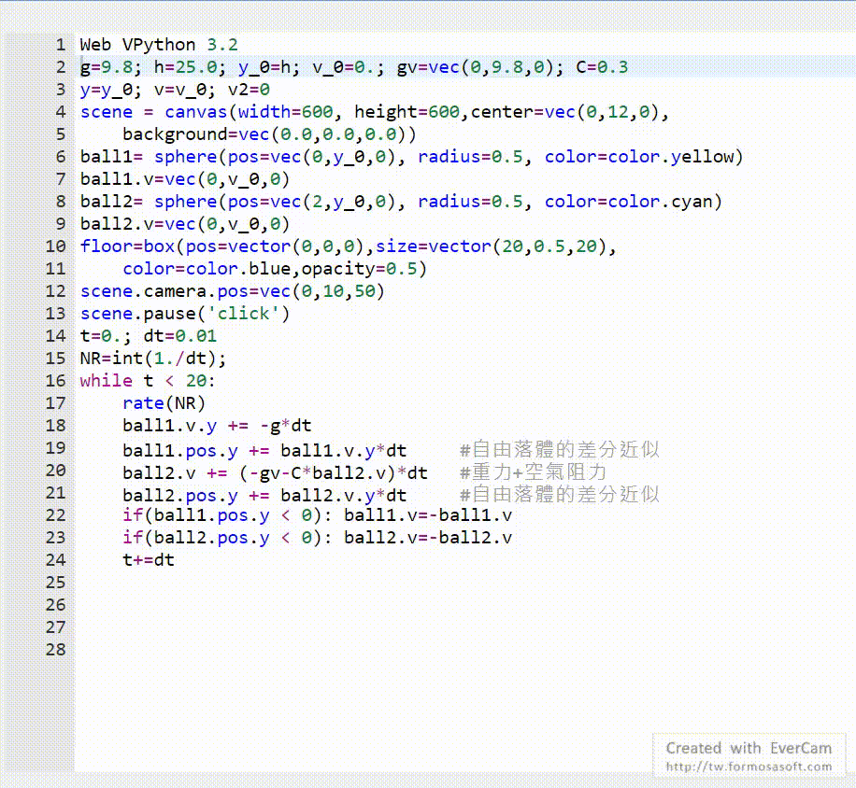The height and width of the screenshot is (788, 856).
Task: Click 'ball2.v=vec(0,v_0,0)' on line 9
Action: click(185, 224)
